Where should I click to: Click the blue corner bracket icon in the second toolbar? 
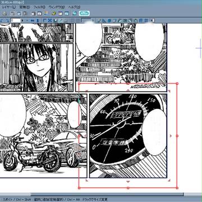pos(45,20)
